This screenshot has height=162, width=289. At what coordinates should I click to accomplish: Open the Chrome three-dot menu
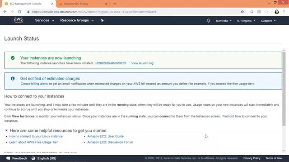pos(284,12)
